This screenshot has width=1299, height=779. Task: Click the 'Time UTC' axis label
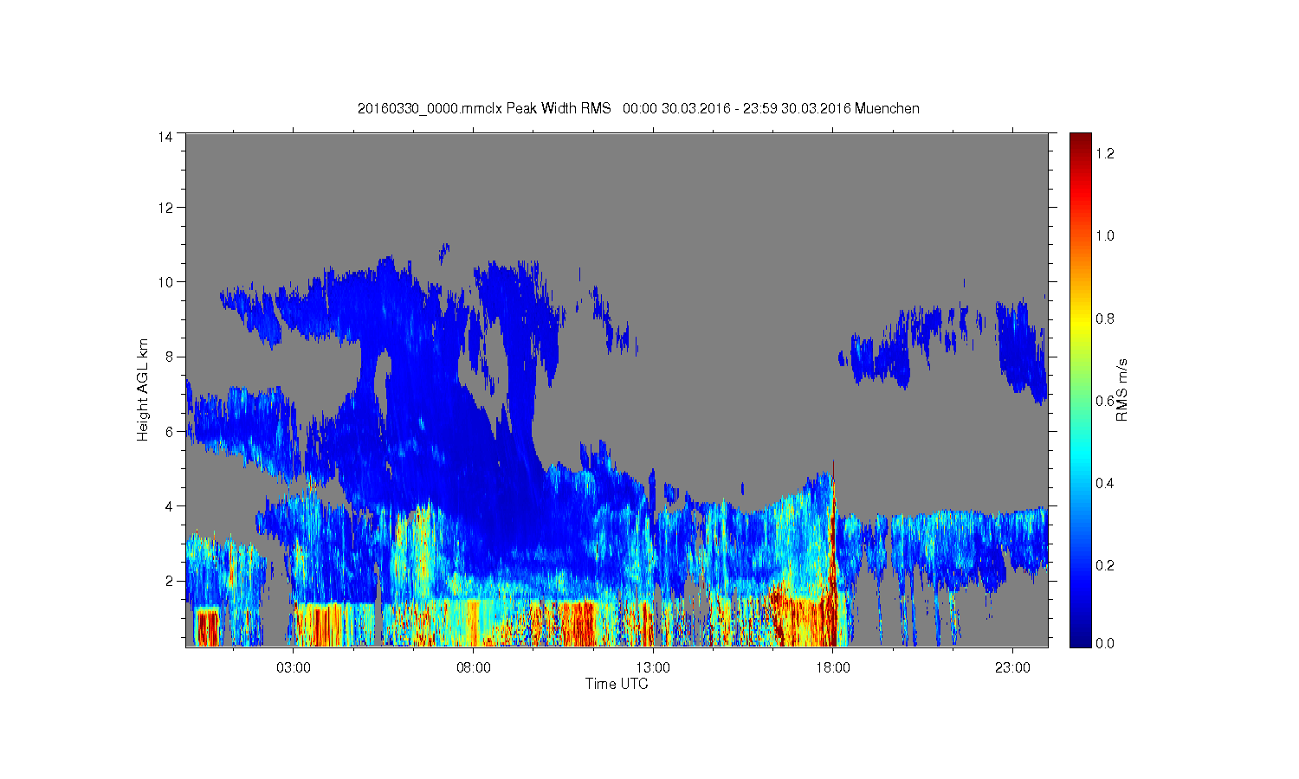(617, 684)
